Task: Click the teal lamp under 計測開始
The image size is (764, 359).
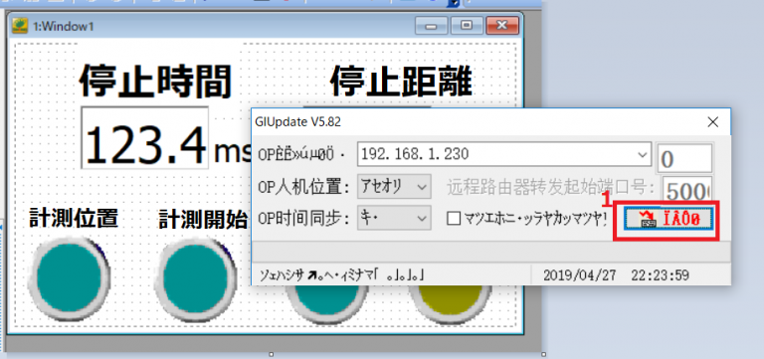Action: [194, 277]
